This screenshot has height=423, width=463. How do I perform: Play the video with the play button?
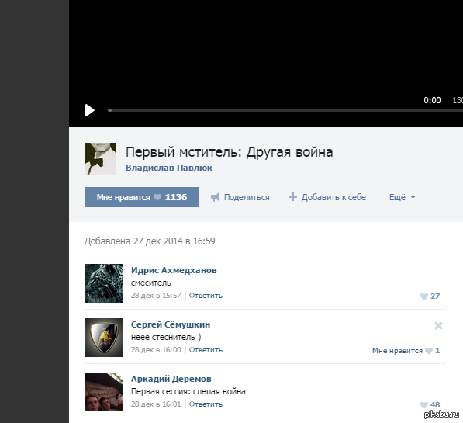point(90,110)
